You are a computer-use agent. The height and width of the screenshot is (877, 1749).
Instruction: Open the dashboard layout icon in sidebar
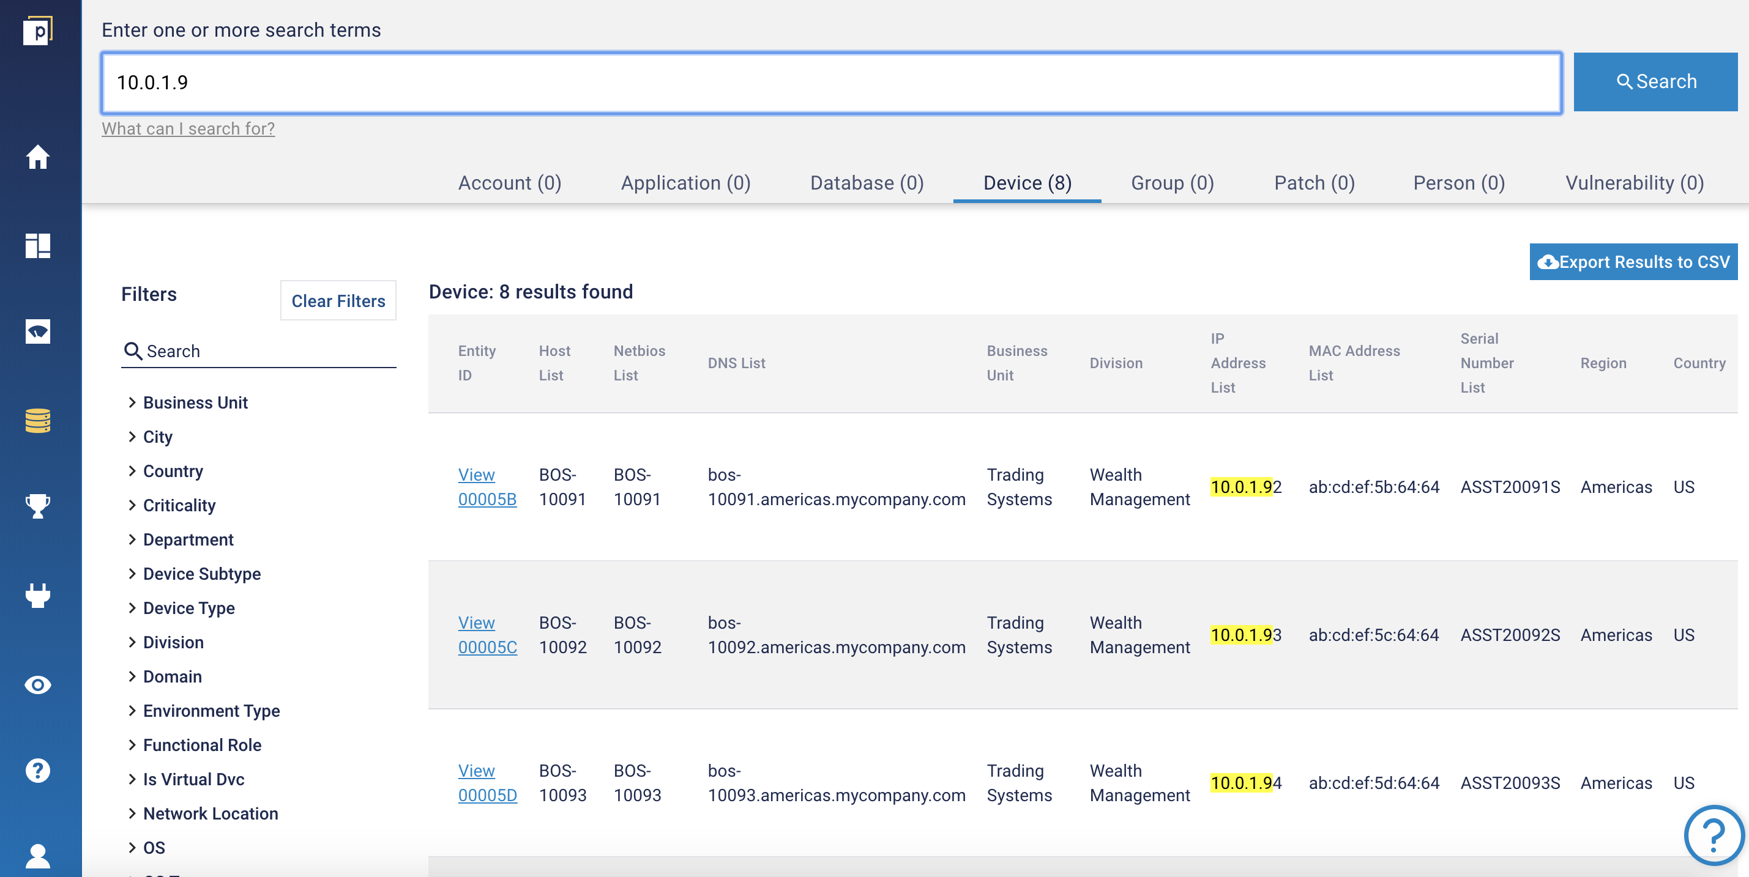click(x=38, y=245)
